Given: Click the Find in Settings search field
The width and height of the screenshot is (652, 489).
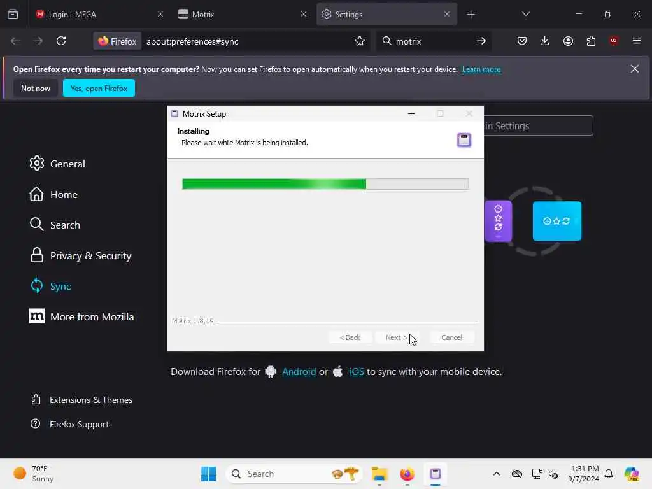Looking at the screenshot, I should 539,125.
